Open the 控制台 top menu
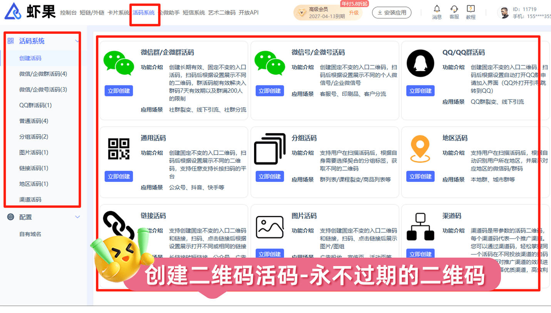The height and width of the screenshot is (313, 551). [68, 13]
